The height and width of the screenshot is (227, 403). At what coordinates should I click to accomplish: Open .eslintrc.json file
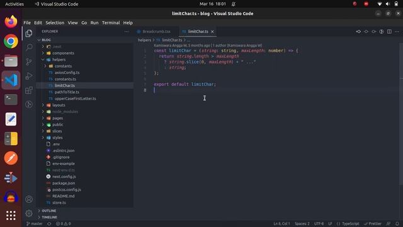click(x=63, y=151)
